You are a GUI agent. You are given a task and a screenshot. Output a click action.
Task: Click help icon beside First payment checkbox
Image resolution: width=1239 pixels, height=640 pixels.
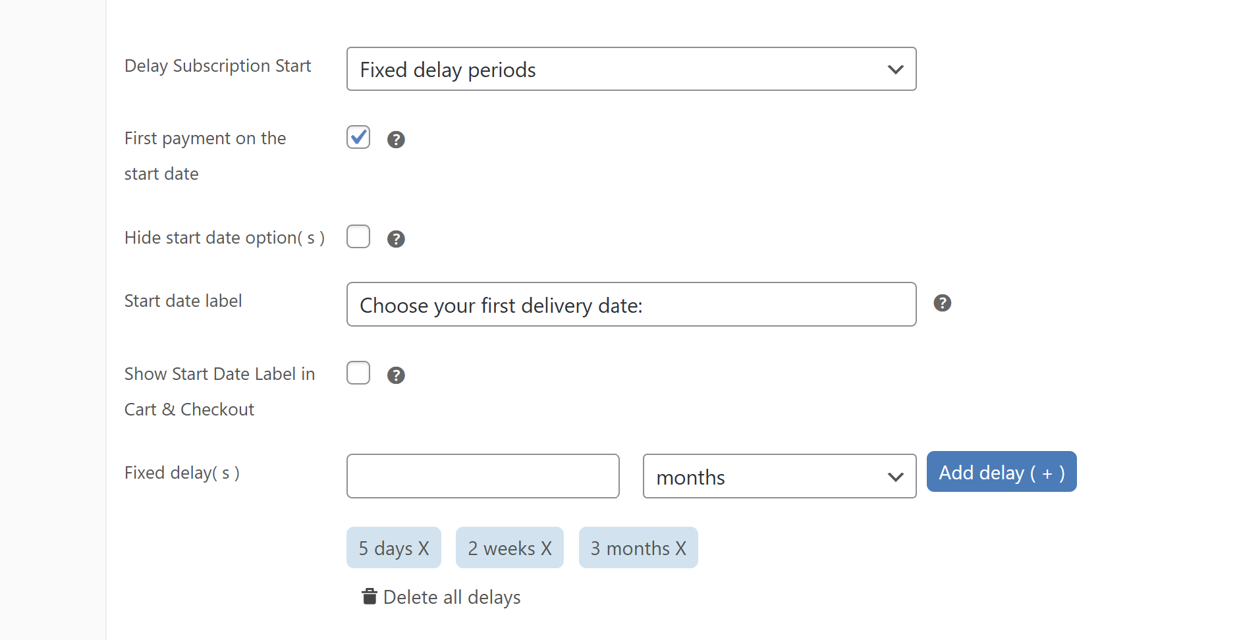tap(396, 140)
